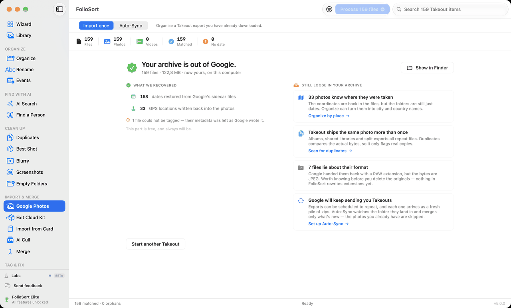Open the Rename tool
The image size is (511, 308).
click(x=34, y=69)
